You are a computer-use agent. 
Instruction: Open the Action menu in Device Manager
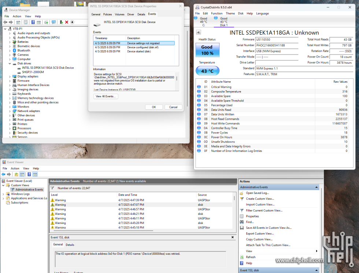pos(17,16)
